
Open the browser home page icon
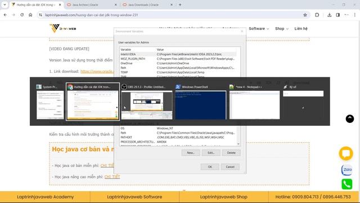[x=30, y=15]
